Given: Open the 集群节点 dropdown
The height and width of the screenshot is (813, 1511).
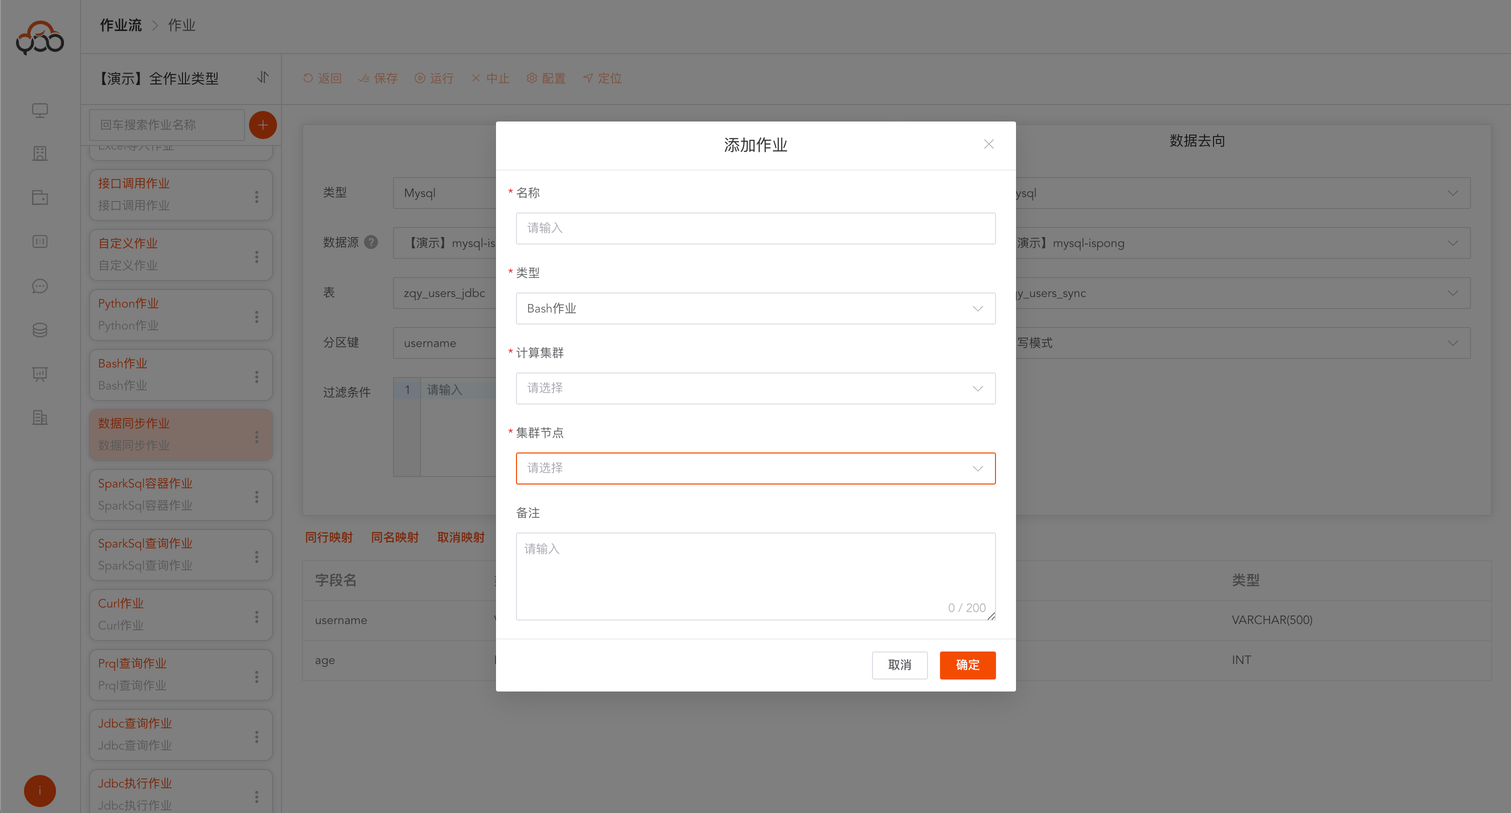Looking at the screenshot, I should tap(755, 468).
